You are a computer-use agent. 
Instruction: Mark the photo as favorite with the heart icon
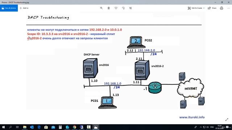(x=116, y=8)
